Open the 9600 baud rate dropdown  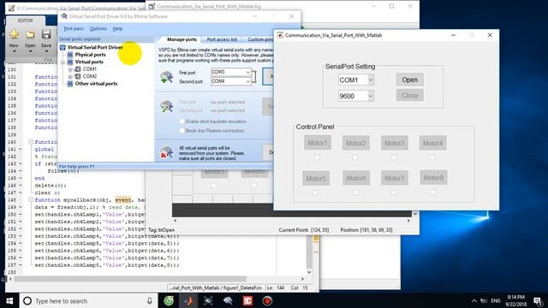[x=371, y=96]
